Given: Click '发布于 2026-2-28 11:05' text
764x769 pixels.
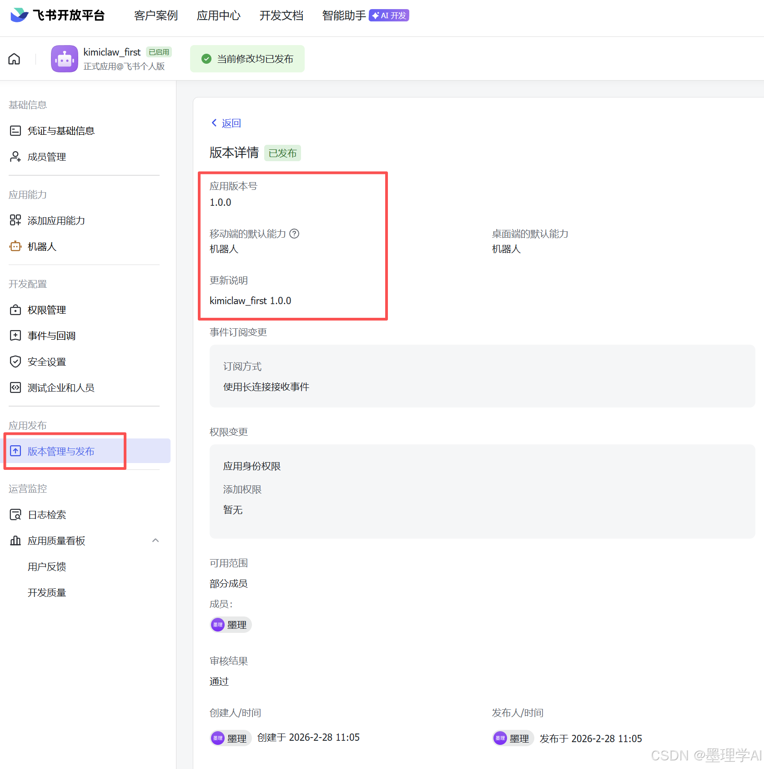Looking at the screenshot, I should tap(591, 738).
